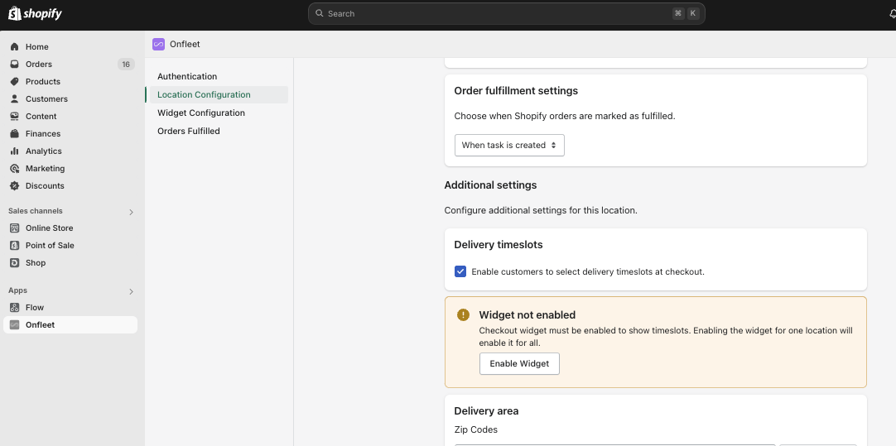
Task: Open Home via house icon
Action: coord(15,47)
